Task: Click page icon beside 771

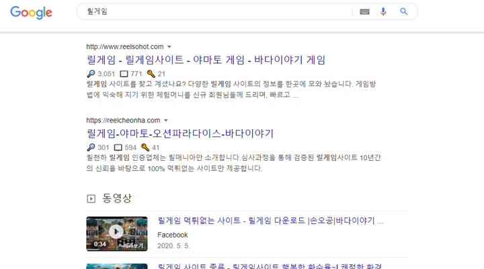Action: 124,74
